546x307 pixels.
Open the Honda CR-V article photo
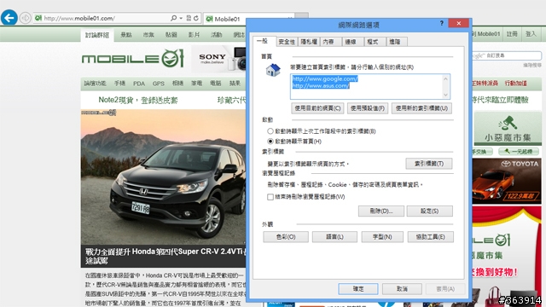click(x=163, y=177)
